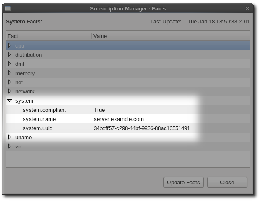Select the system.name fact row
260x201 pixels.
(128, 119)
